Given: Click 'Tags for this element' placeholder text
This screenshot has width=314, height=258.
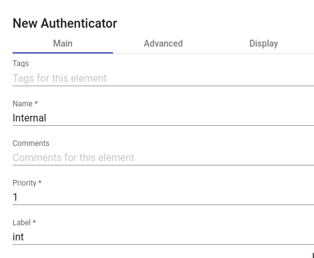Looking at the screenshot, I should pos(60,78).
